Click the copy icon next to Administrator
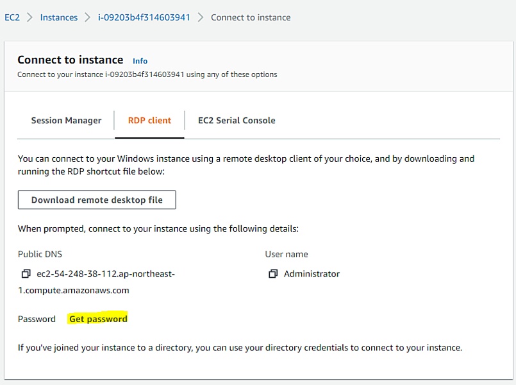Viewport: 516px width, 385px height. pyautogui.click(x=274, y=273)
